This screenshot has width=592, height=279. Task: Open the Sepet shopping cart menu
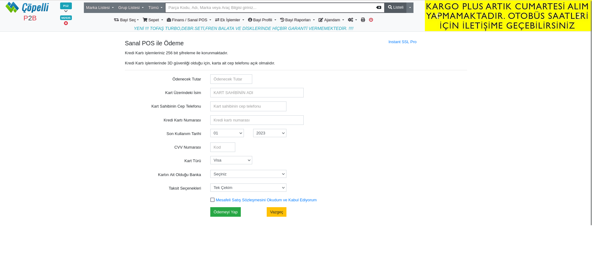click(153, 20)
